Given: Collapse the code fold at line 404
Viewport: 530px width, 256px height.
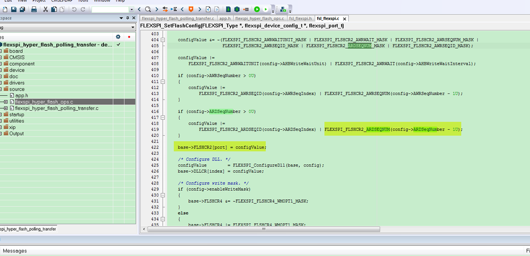Looking at the screenshot, I should (x=163, y=40).
